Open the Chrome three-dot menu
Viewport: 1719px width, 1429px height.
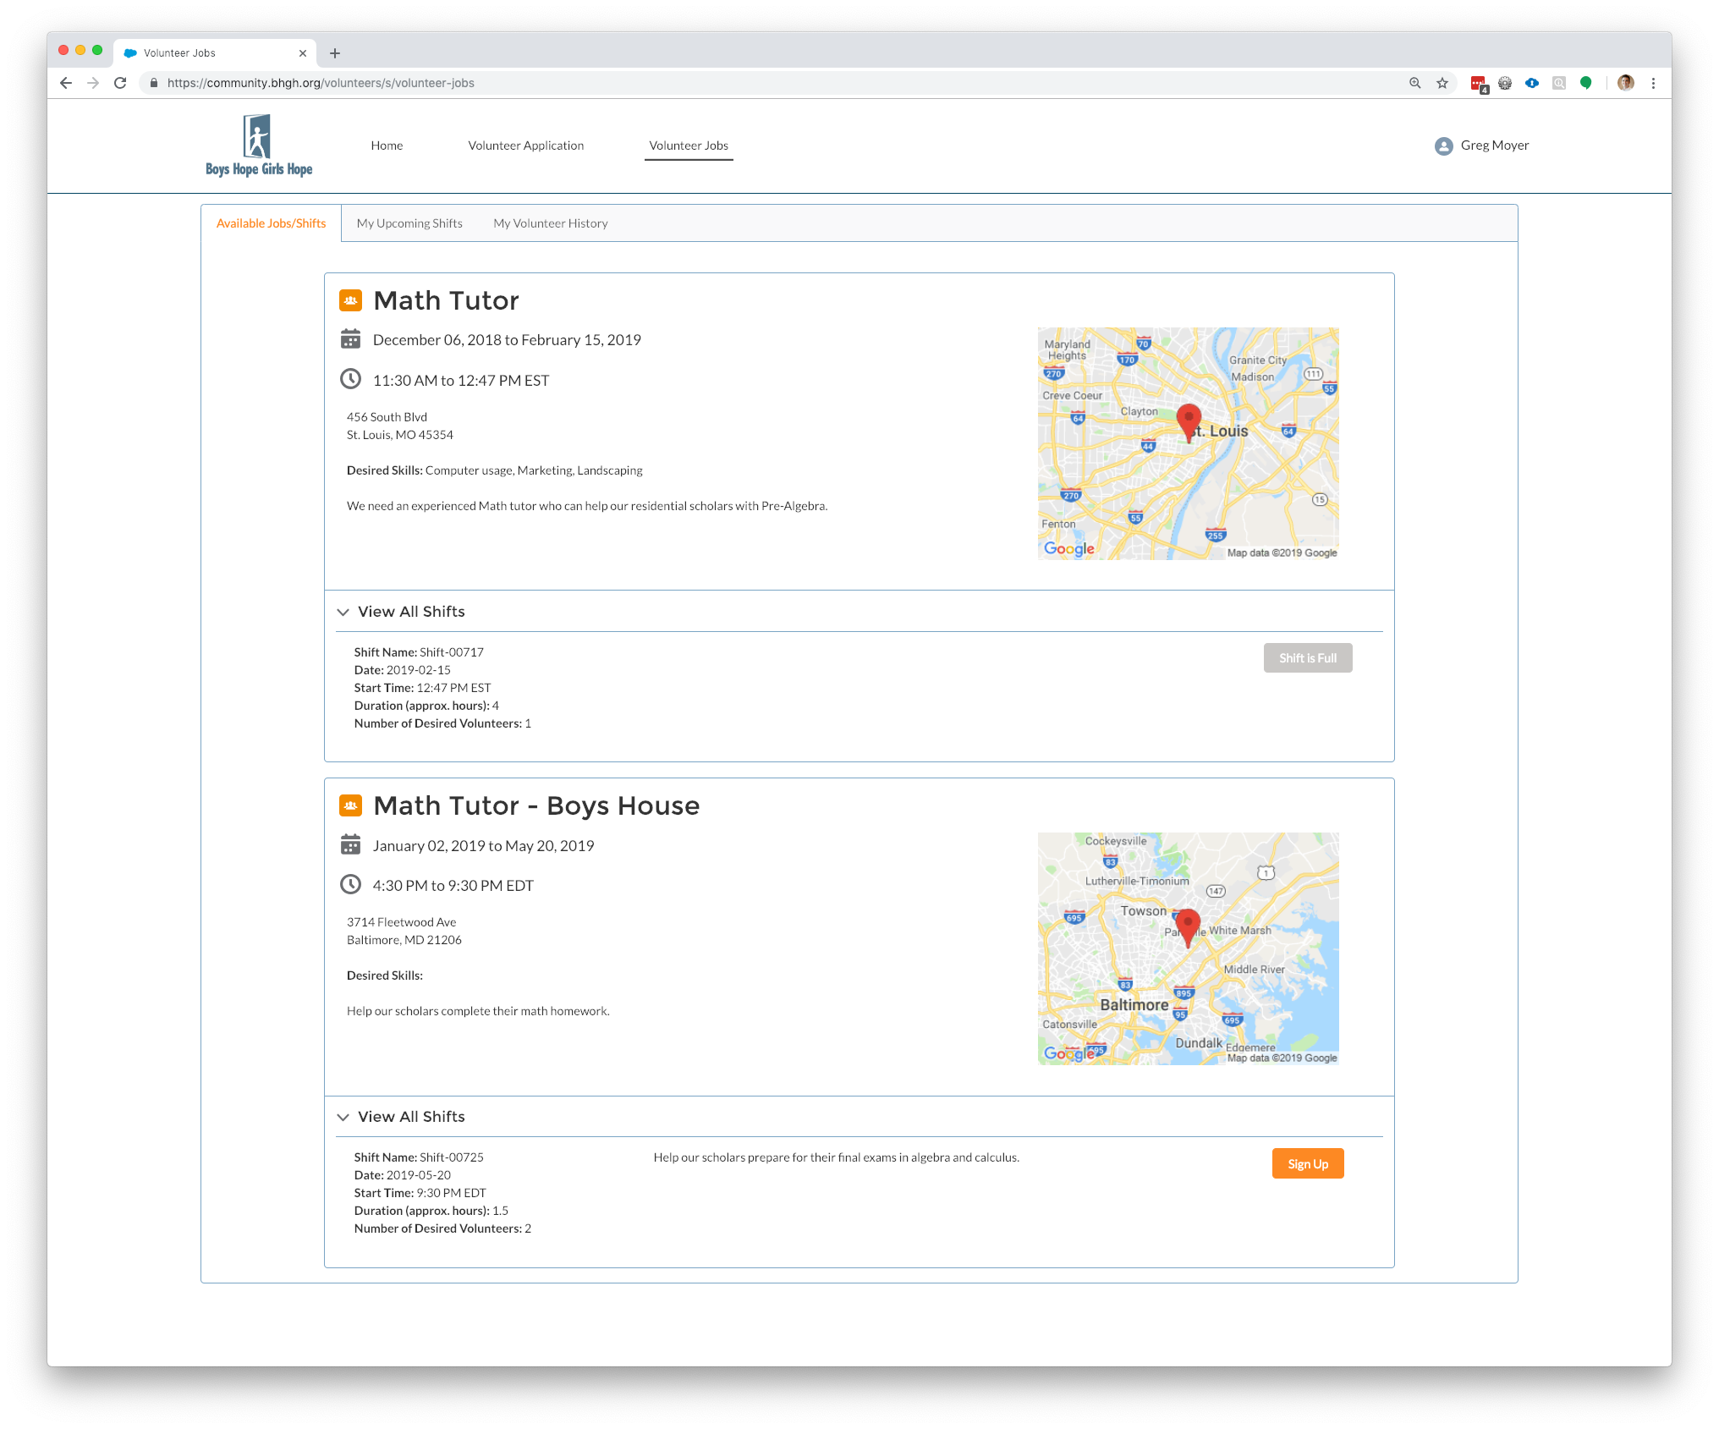point(1653,83)
